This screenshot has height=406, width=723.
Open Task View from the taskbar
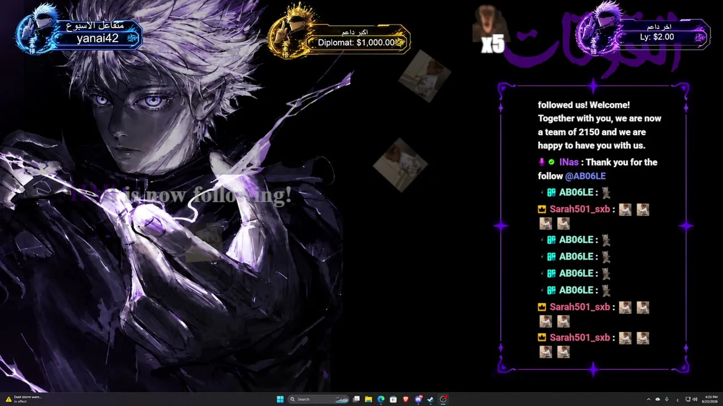click(x=356, y=399)
